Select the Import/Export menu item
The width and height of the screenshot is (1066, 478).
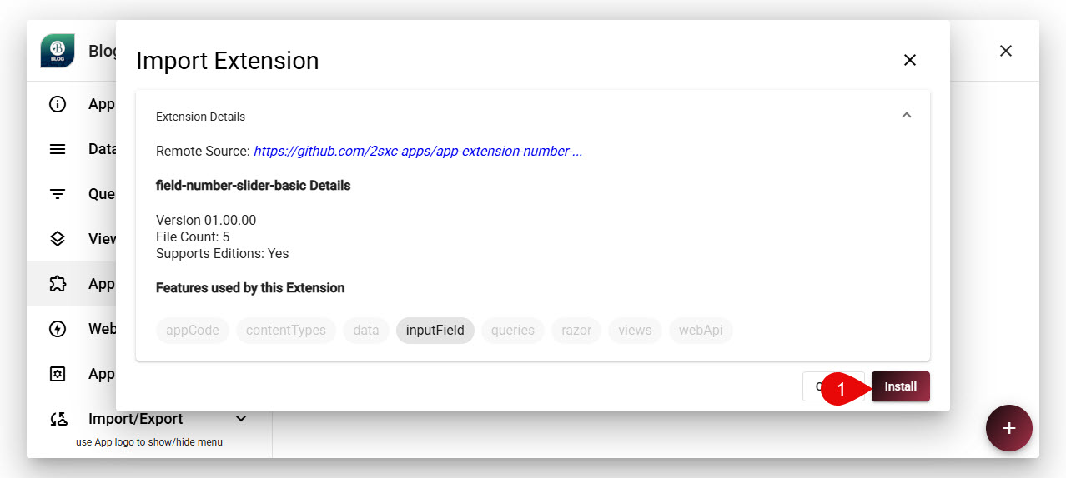point(135,419)
